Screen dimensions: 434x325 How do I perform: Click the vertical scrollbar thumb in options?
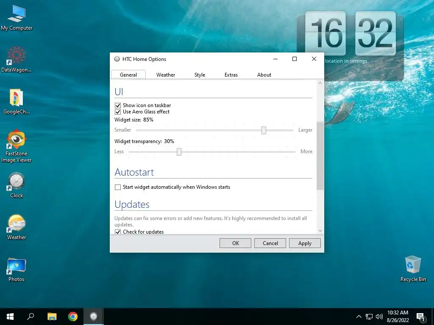pos(320,155)
